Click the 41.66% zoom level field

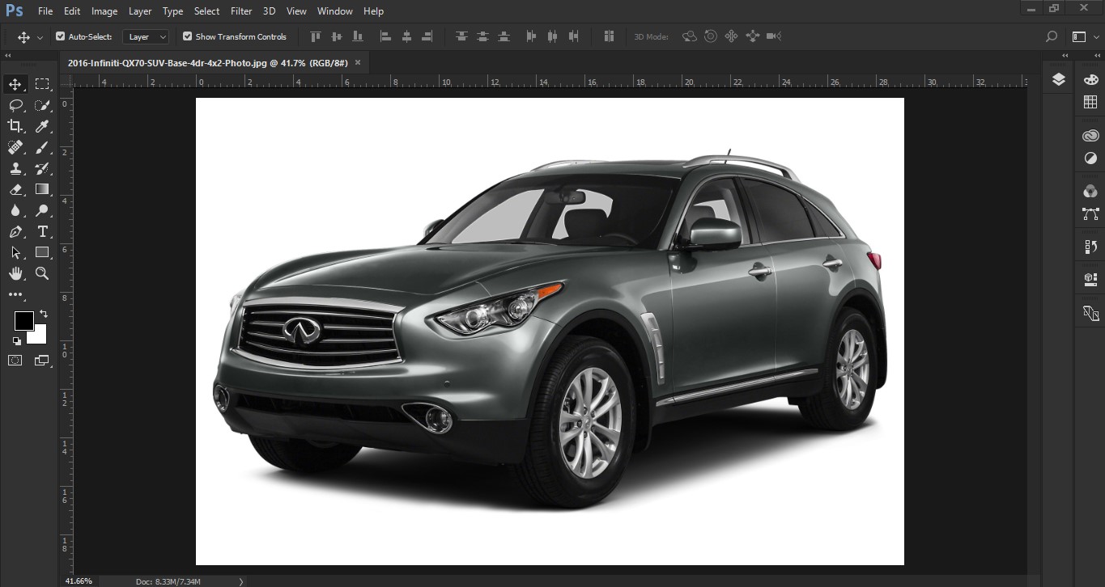79,581
